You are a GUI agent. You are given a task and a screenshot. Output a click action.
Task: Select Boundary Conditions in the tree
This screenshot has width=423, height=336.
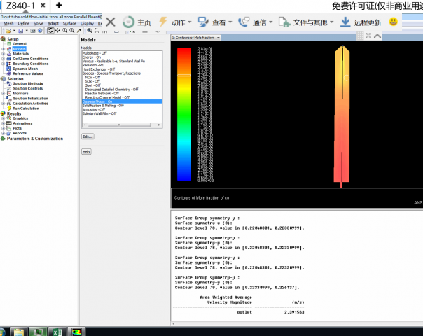30,64
